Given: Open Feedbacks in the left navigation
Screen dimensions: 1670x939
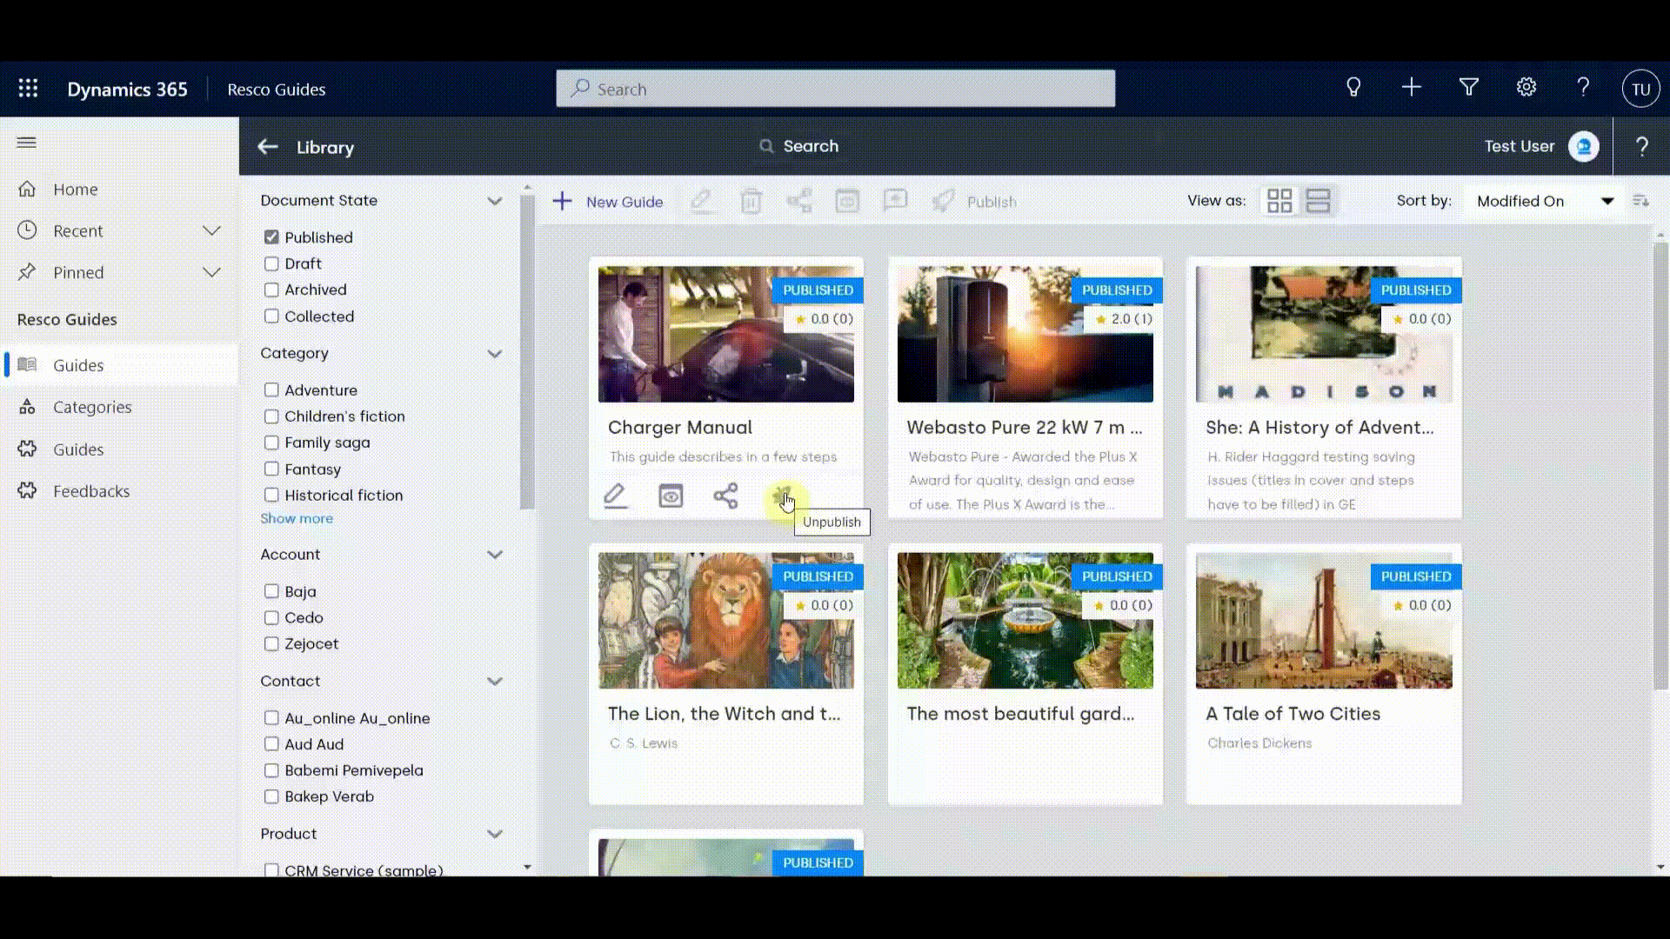Looking at the screenshot, I should [x=90, y=491].
